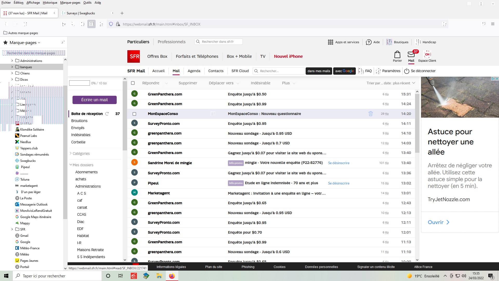The width and height of the screenshot is (499, 281).
Task: Open Cortana circle icon in taskbar
Action: tap(108, 276)
